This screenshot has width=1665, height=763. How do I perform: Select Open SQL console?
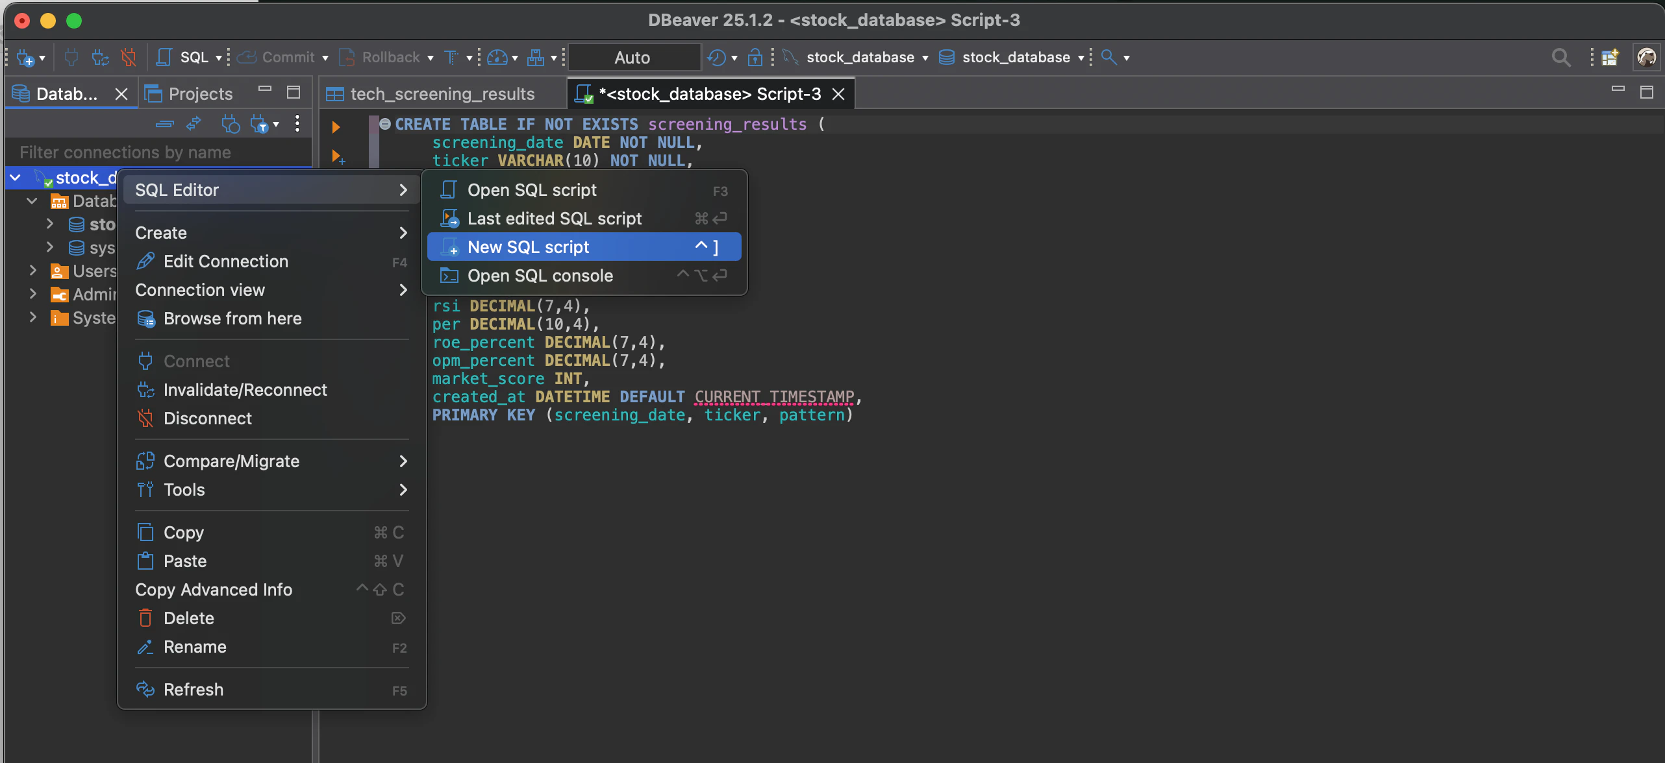click(x=584, y=276)
